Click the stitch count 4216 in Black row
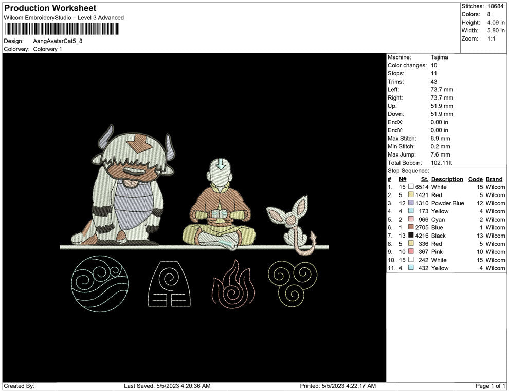This screenshot has height=391, width=509. pos(422,236)
